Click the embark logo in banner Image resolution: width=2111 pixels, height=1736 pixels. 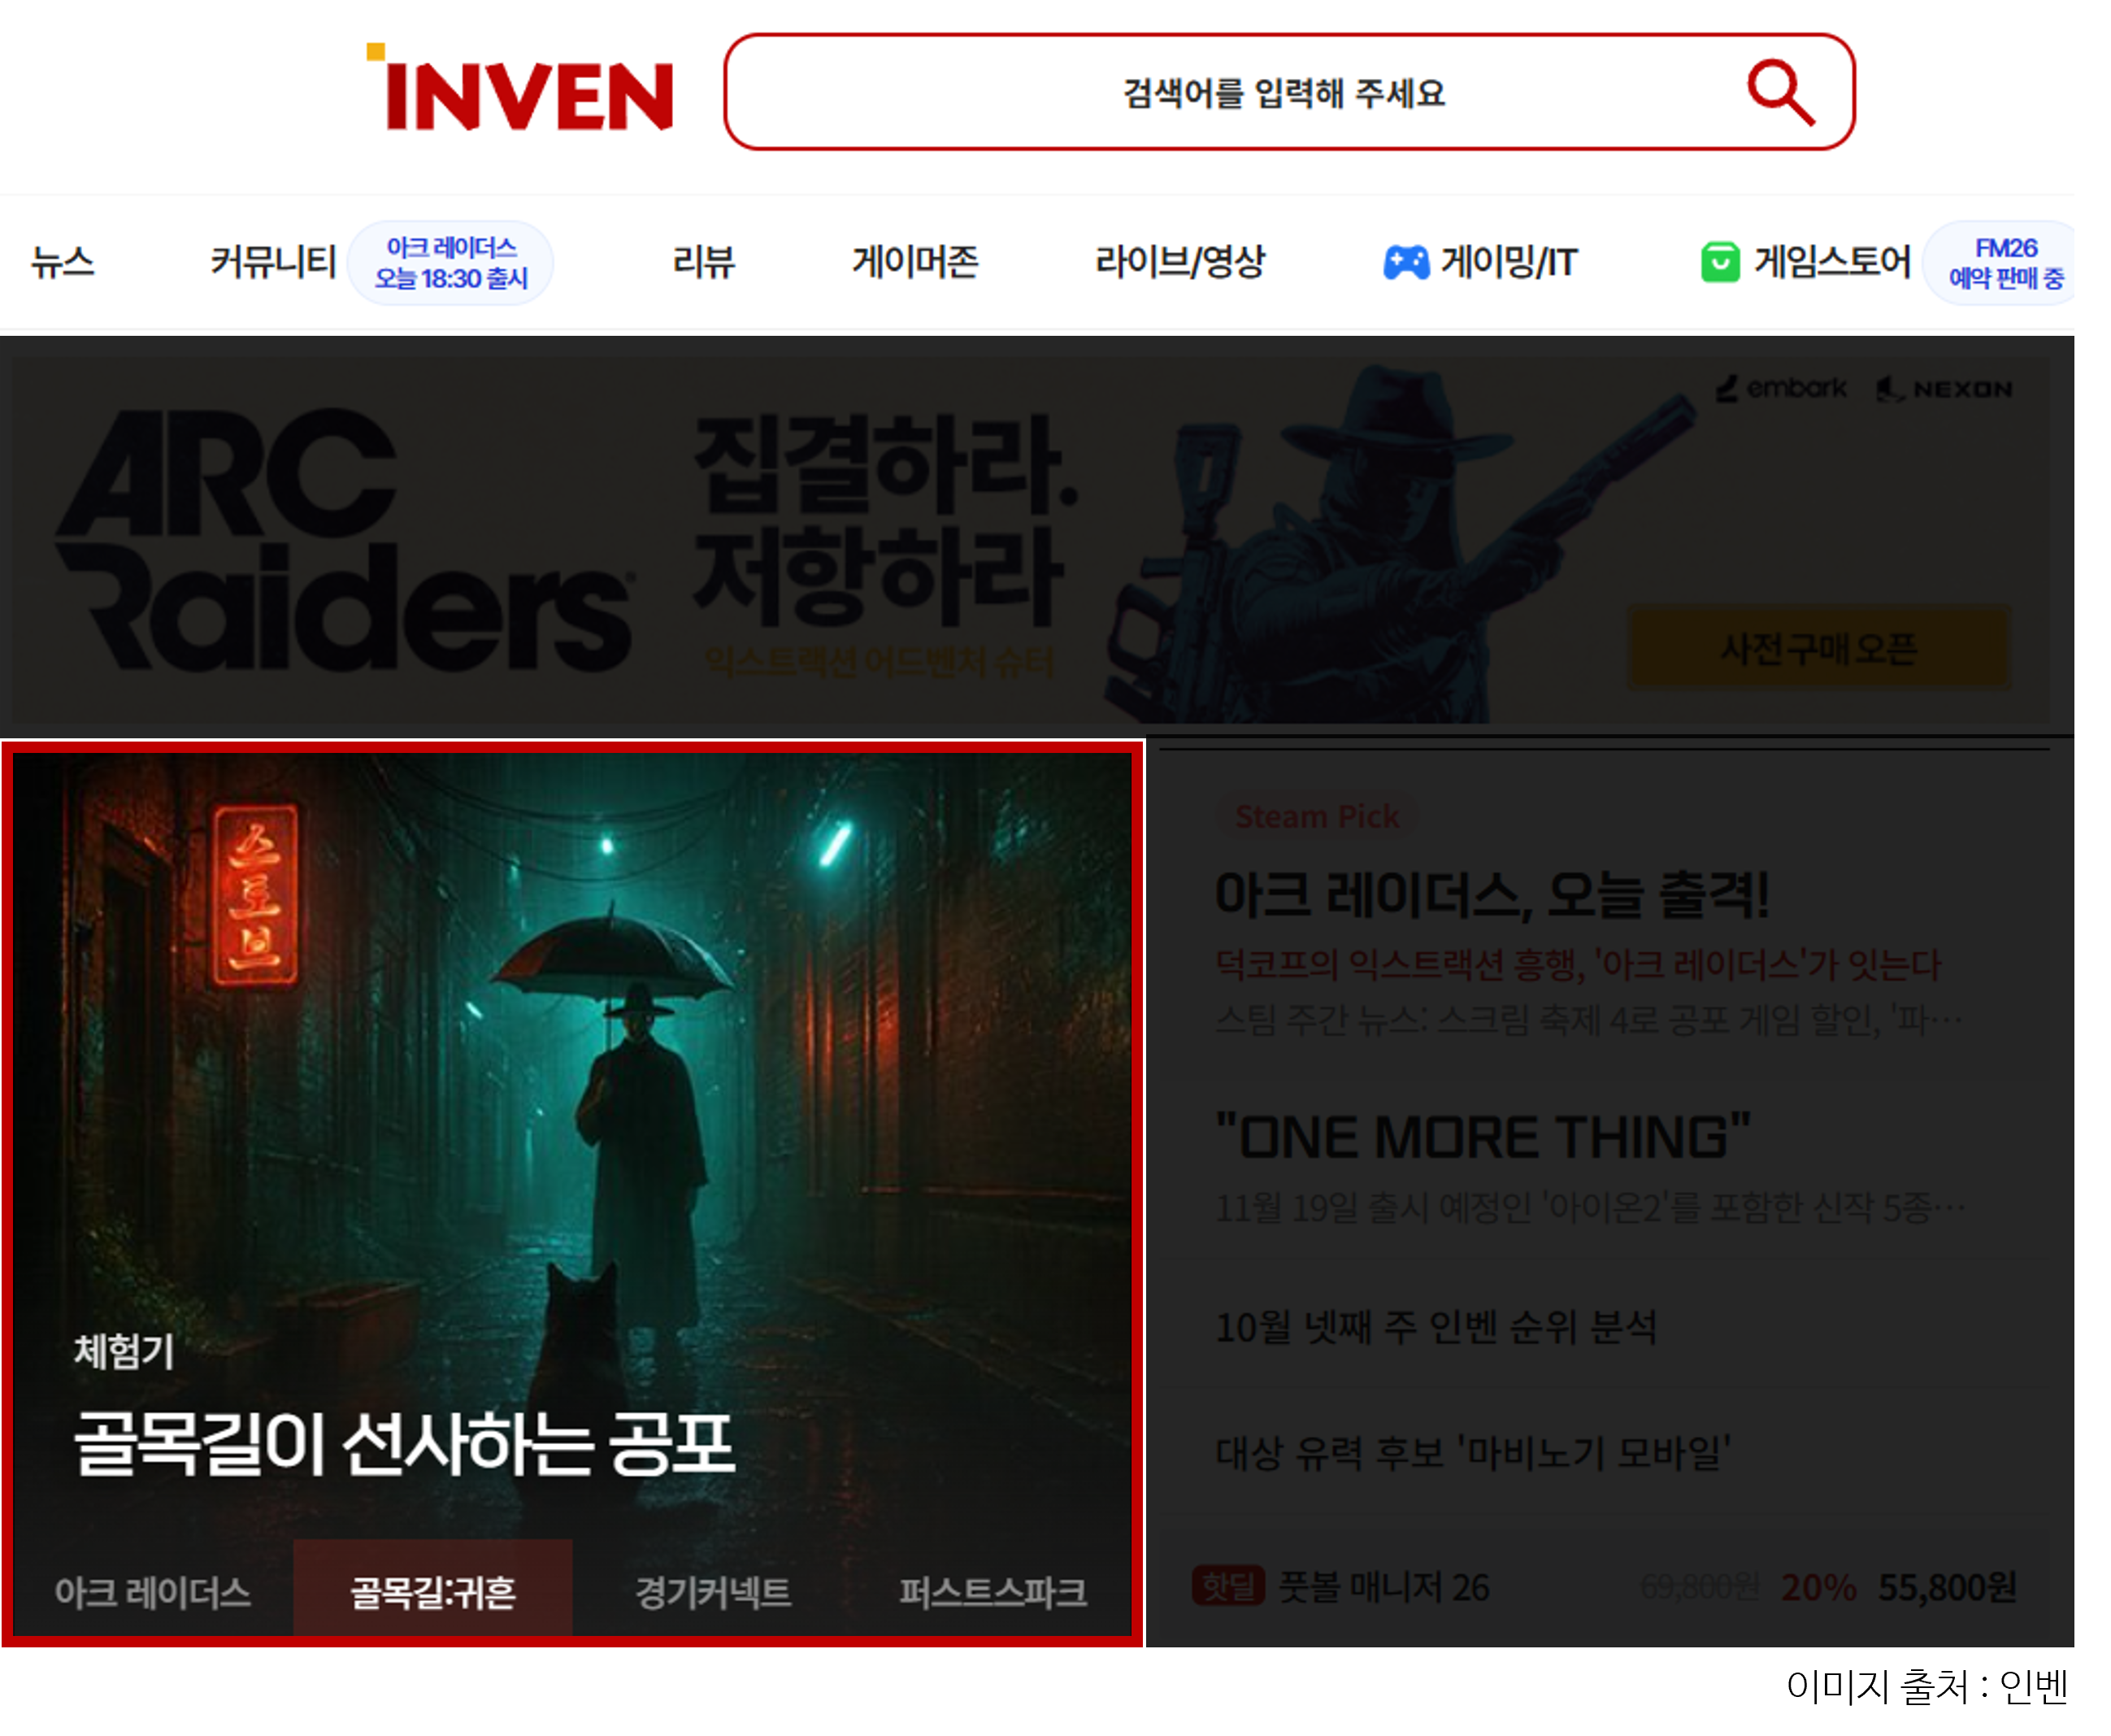pos(1782,388)
